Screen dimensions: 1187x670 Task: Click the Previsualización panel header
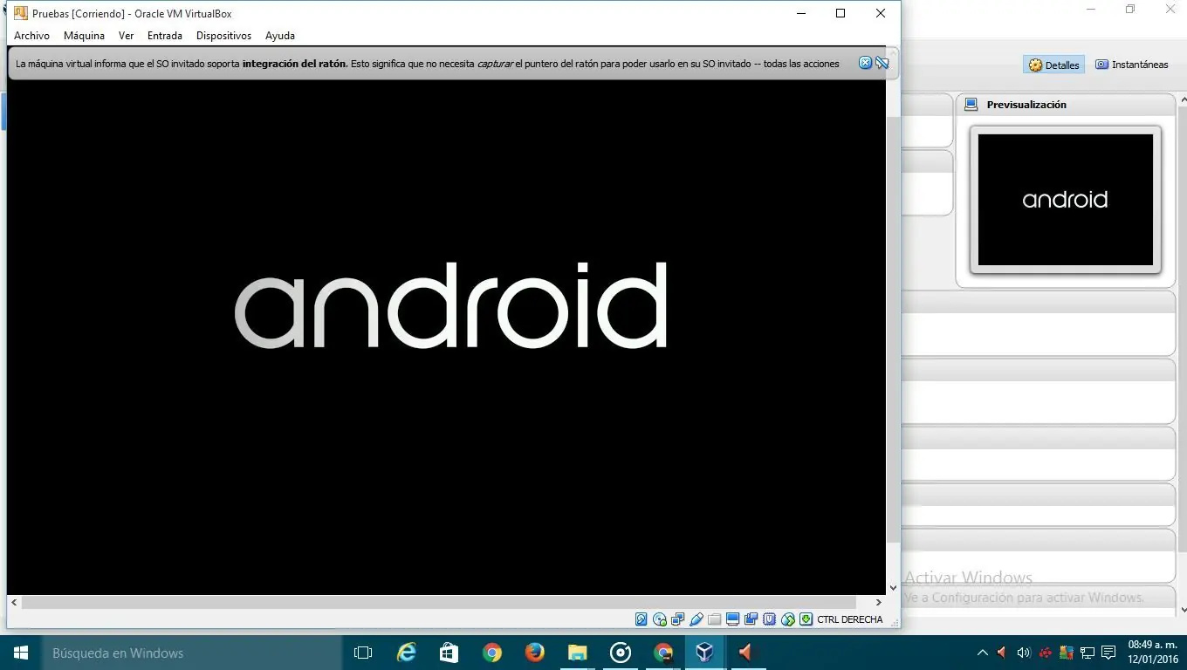(x=1065, y=105)
